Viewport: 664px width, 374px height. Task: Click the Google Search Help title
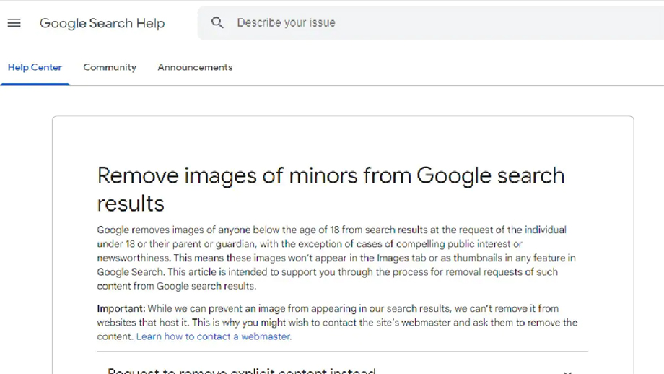102,23
